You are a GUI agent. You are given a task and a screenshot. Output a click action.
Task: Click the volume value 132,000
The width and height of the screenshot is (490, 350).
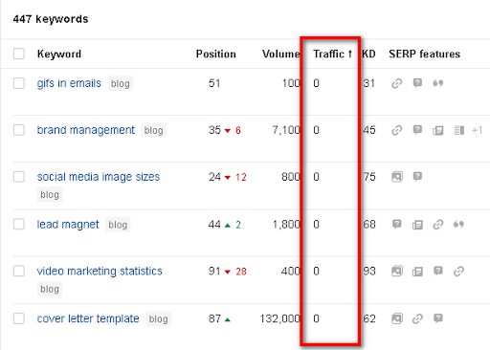tap(279, 318)
